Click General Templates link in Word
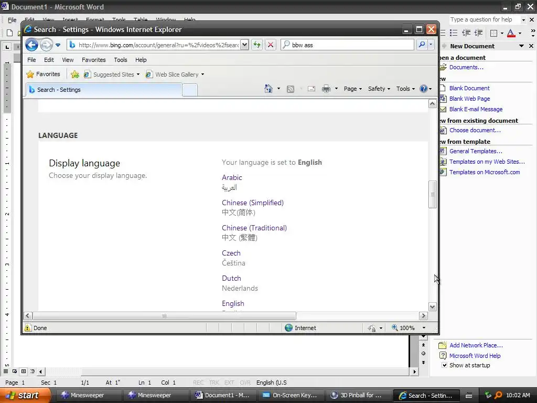The width and height of the screenshot is (537, 403). tap(476, 151)
